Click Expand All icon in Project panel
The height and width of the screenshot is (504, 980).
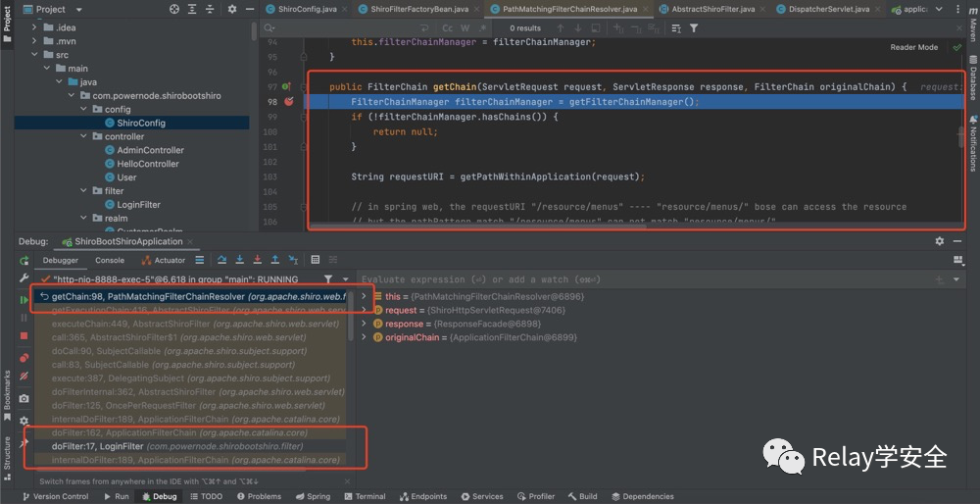pos(192,10)
